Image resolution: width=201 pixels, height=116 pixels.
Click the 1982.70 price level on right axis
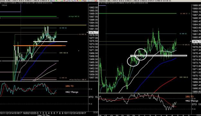pos(196,31)
